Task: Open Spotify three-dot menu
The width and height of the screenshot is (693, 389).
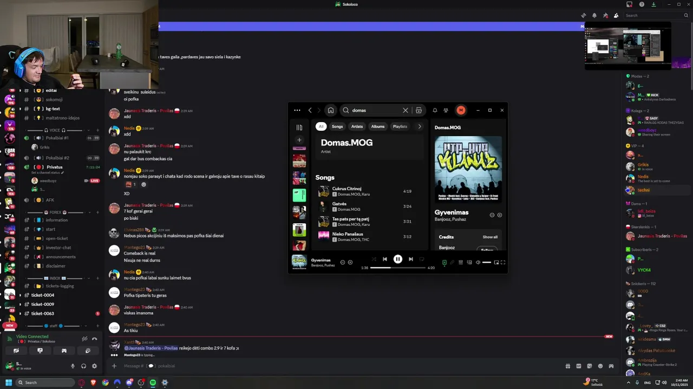Action: click(x=297, y=110)
